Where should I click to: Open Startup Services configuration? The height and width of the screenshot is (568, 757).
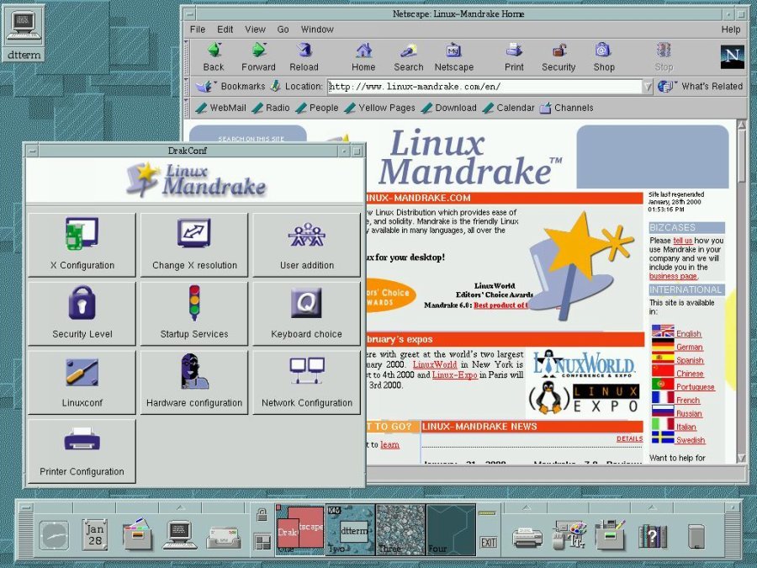coord(194,314)
